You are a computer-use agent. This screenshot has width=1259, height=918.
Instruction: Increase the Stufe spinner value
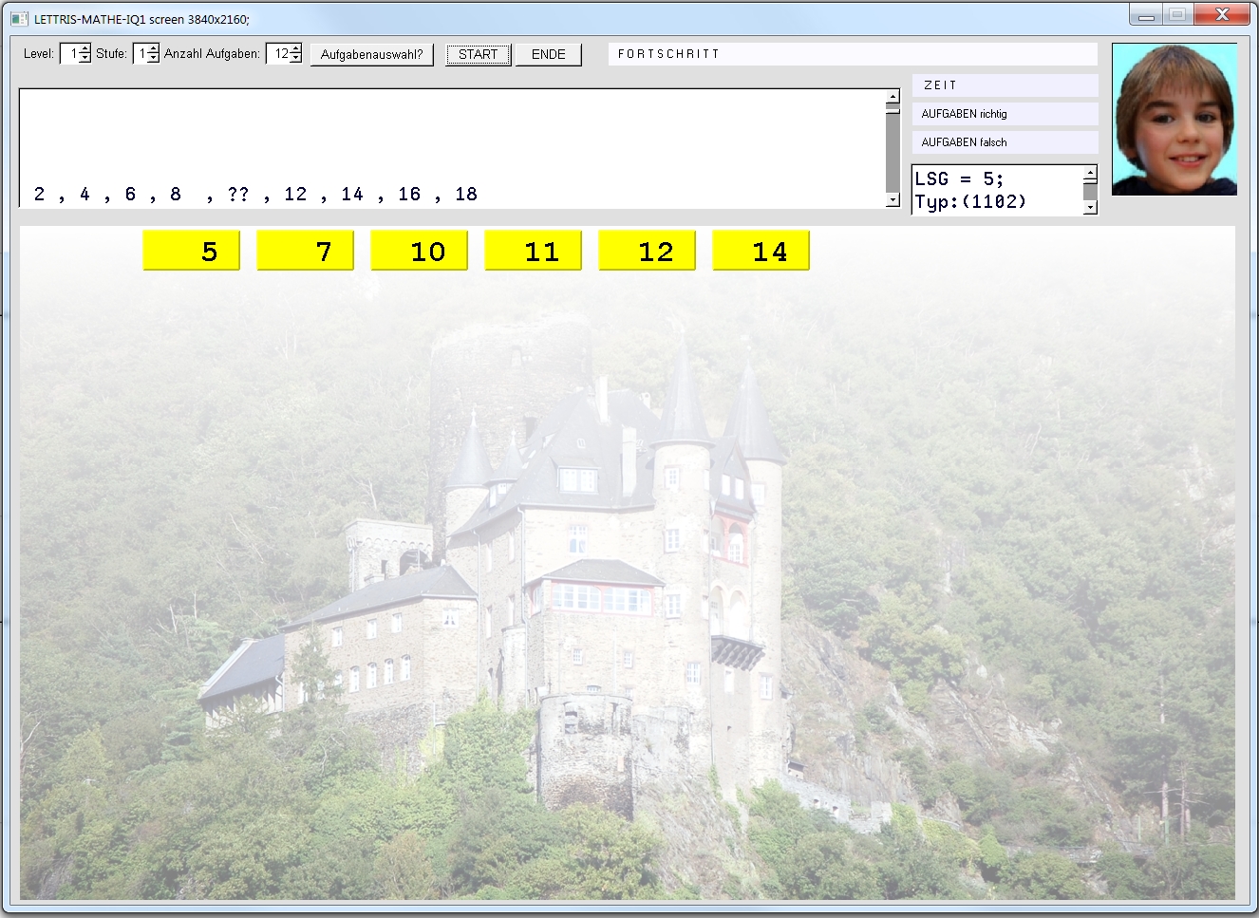pos(154,49)
